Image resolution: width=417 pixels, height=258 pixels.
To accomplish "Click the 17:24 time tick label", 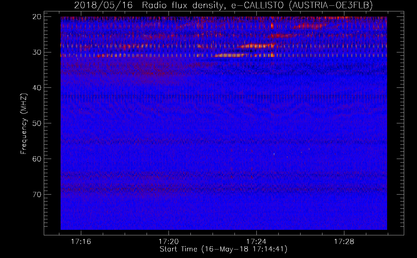I will [256, 242].
